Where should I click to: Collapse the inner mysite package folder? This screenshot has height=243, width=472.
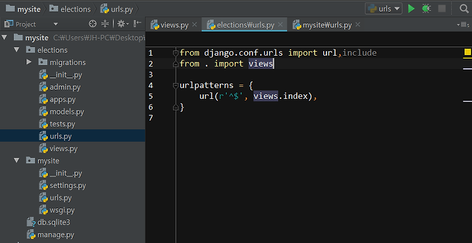pyautogui.click(x=16, y=161)
